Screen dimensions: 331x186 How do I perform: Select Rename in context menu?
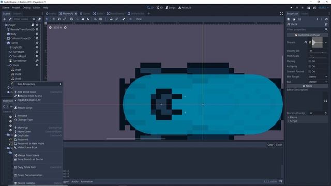(38, 116)
